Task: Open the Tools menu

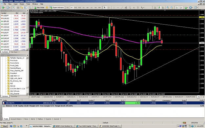Action: (28, 4)
